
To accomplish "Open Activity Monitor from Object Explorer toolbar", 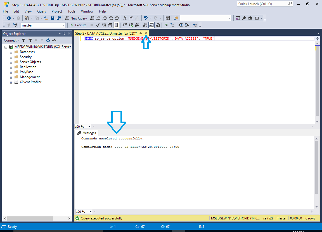I will point(54,40).
